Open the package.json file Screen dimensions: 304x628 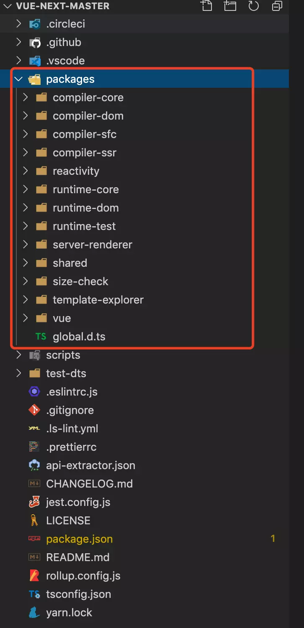coord(79,539)
